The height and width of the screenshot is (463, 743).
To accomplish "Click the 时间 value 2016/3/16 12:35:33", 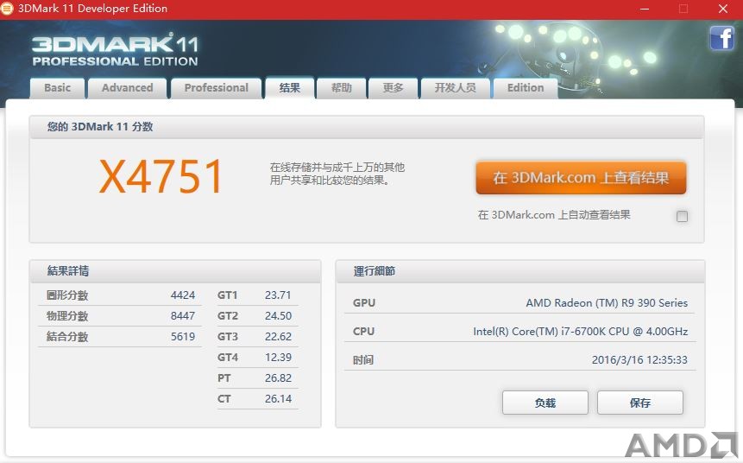I will pyautogui.click(x=639, y=360).
